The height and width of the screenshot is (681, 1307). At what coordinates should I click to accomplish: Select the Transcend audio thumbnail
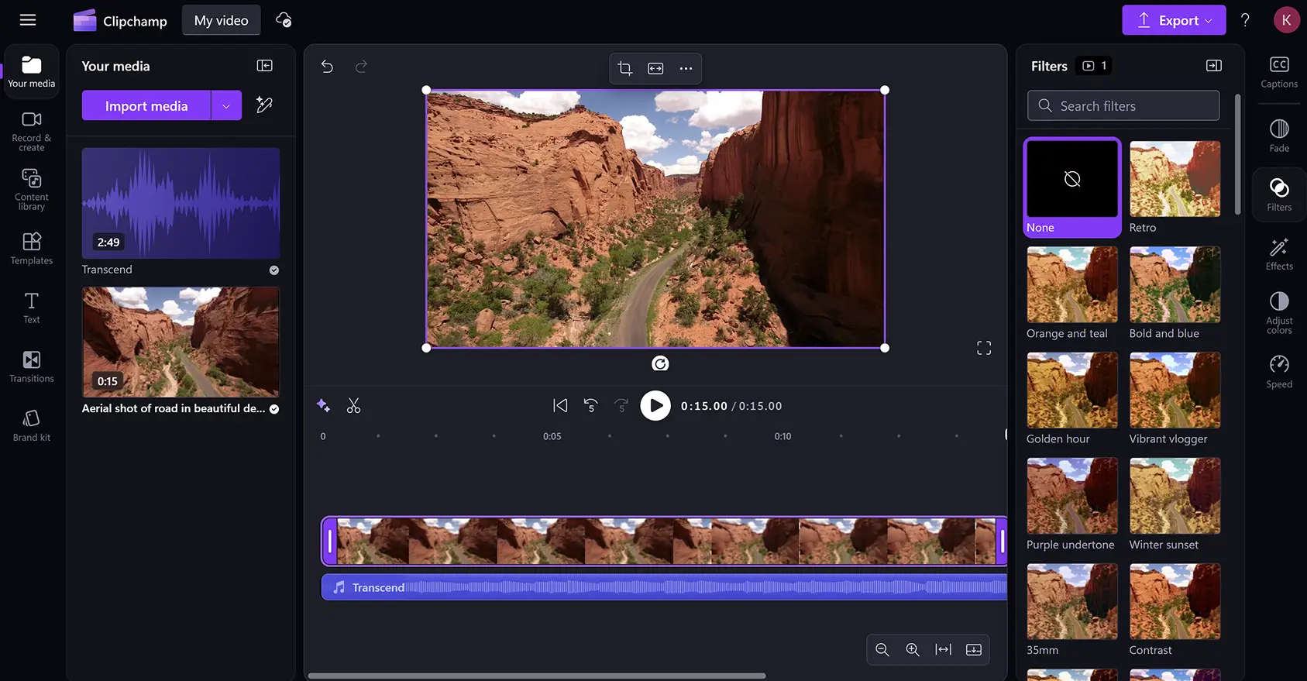click(181, 203)
